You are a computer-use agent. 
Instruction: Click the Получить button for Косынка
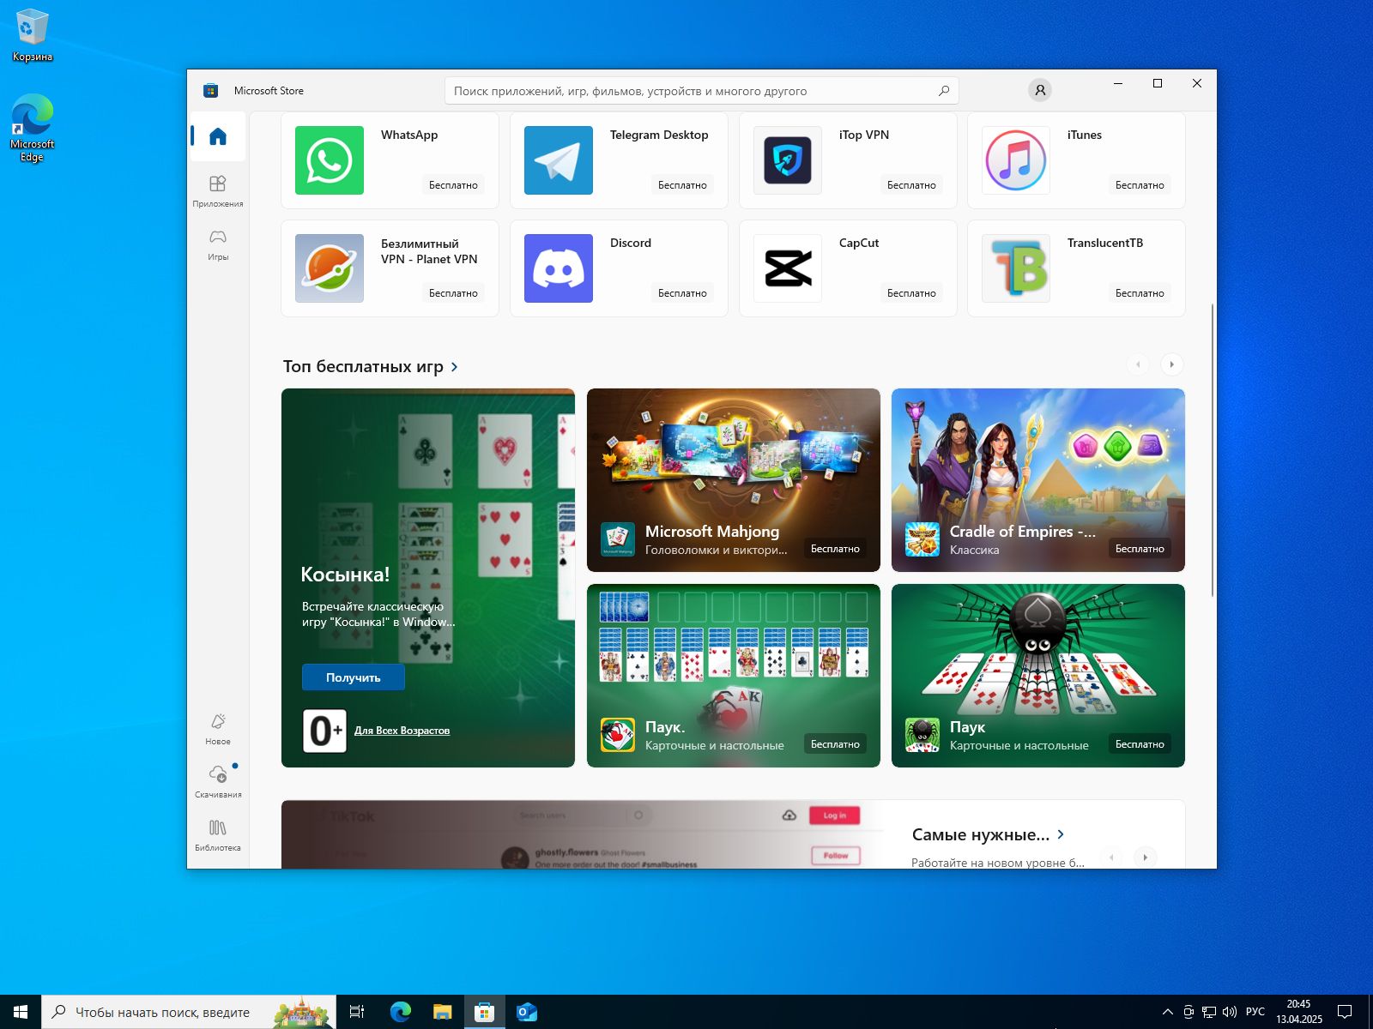(354, 677)
